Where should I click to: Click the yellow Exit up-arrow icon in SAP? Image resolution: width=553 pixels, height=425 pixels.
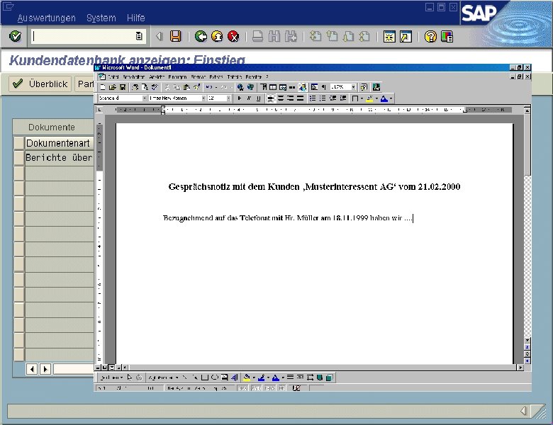(x=217, y=36)
